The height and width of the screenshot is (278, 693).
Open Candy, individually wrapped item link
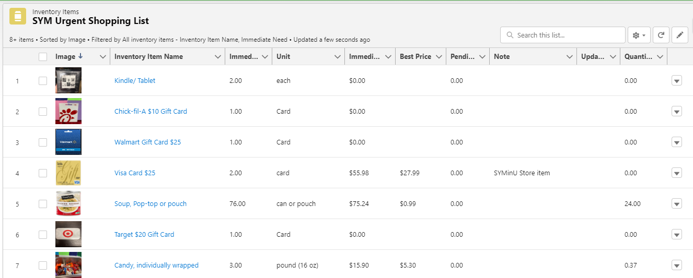(x=156, y=265)
